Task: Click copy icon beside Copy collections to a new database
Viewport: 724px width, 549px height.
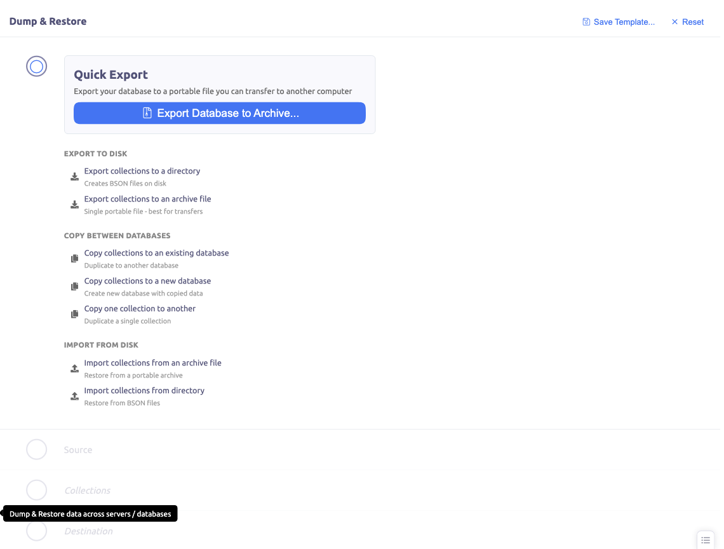Action: (74, 287)
